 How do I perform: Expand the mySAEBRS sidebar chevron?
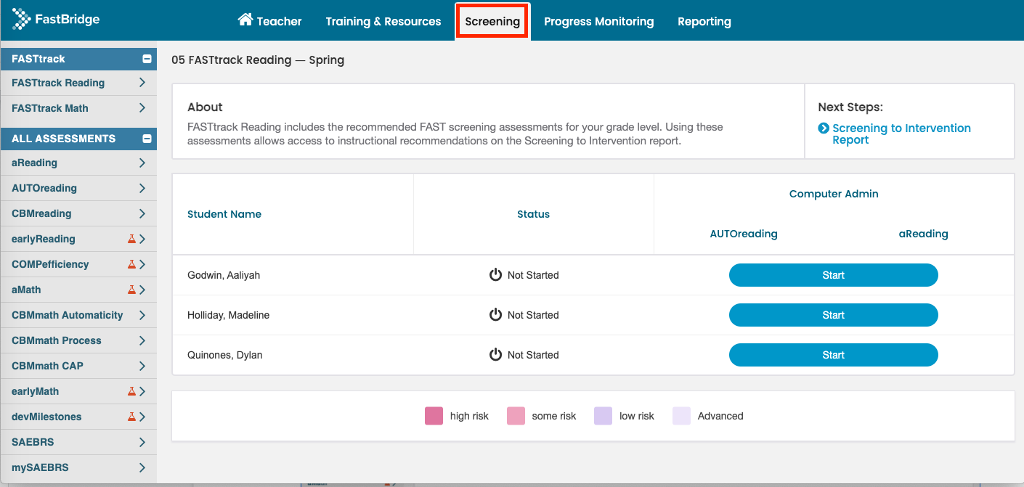(x=142, y=467)
